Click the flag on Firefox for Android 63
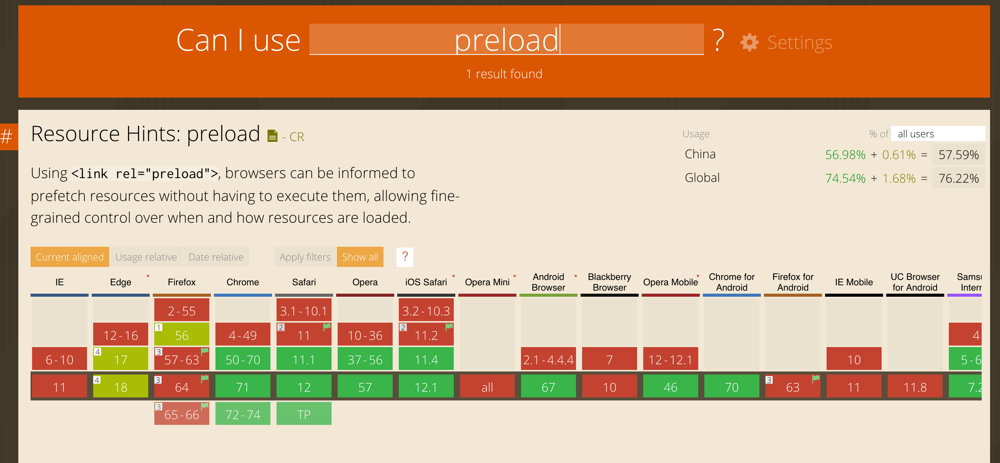The width and height of the screenshot is (1000, 463). click(x=816, y=379)
